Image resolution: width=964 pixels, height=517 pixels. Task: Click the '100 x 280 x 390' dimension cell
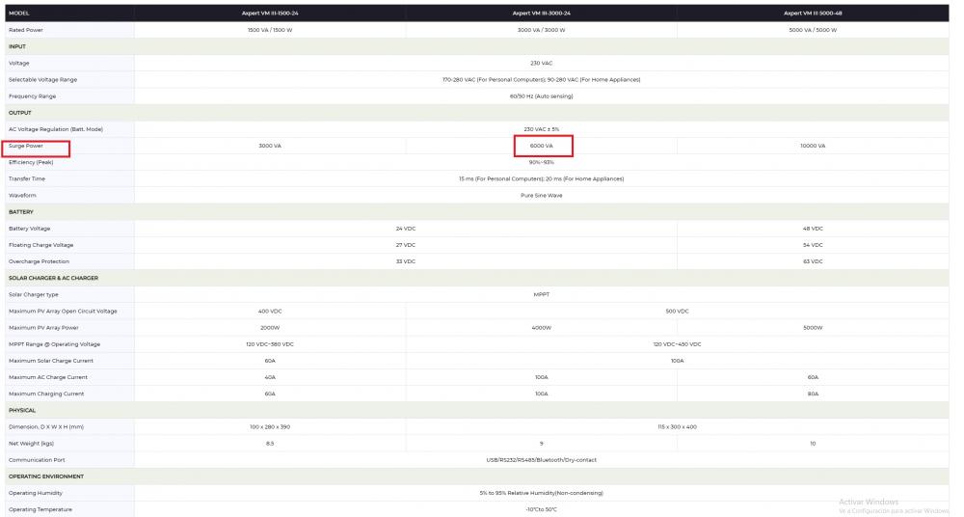point(270,426)
